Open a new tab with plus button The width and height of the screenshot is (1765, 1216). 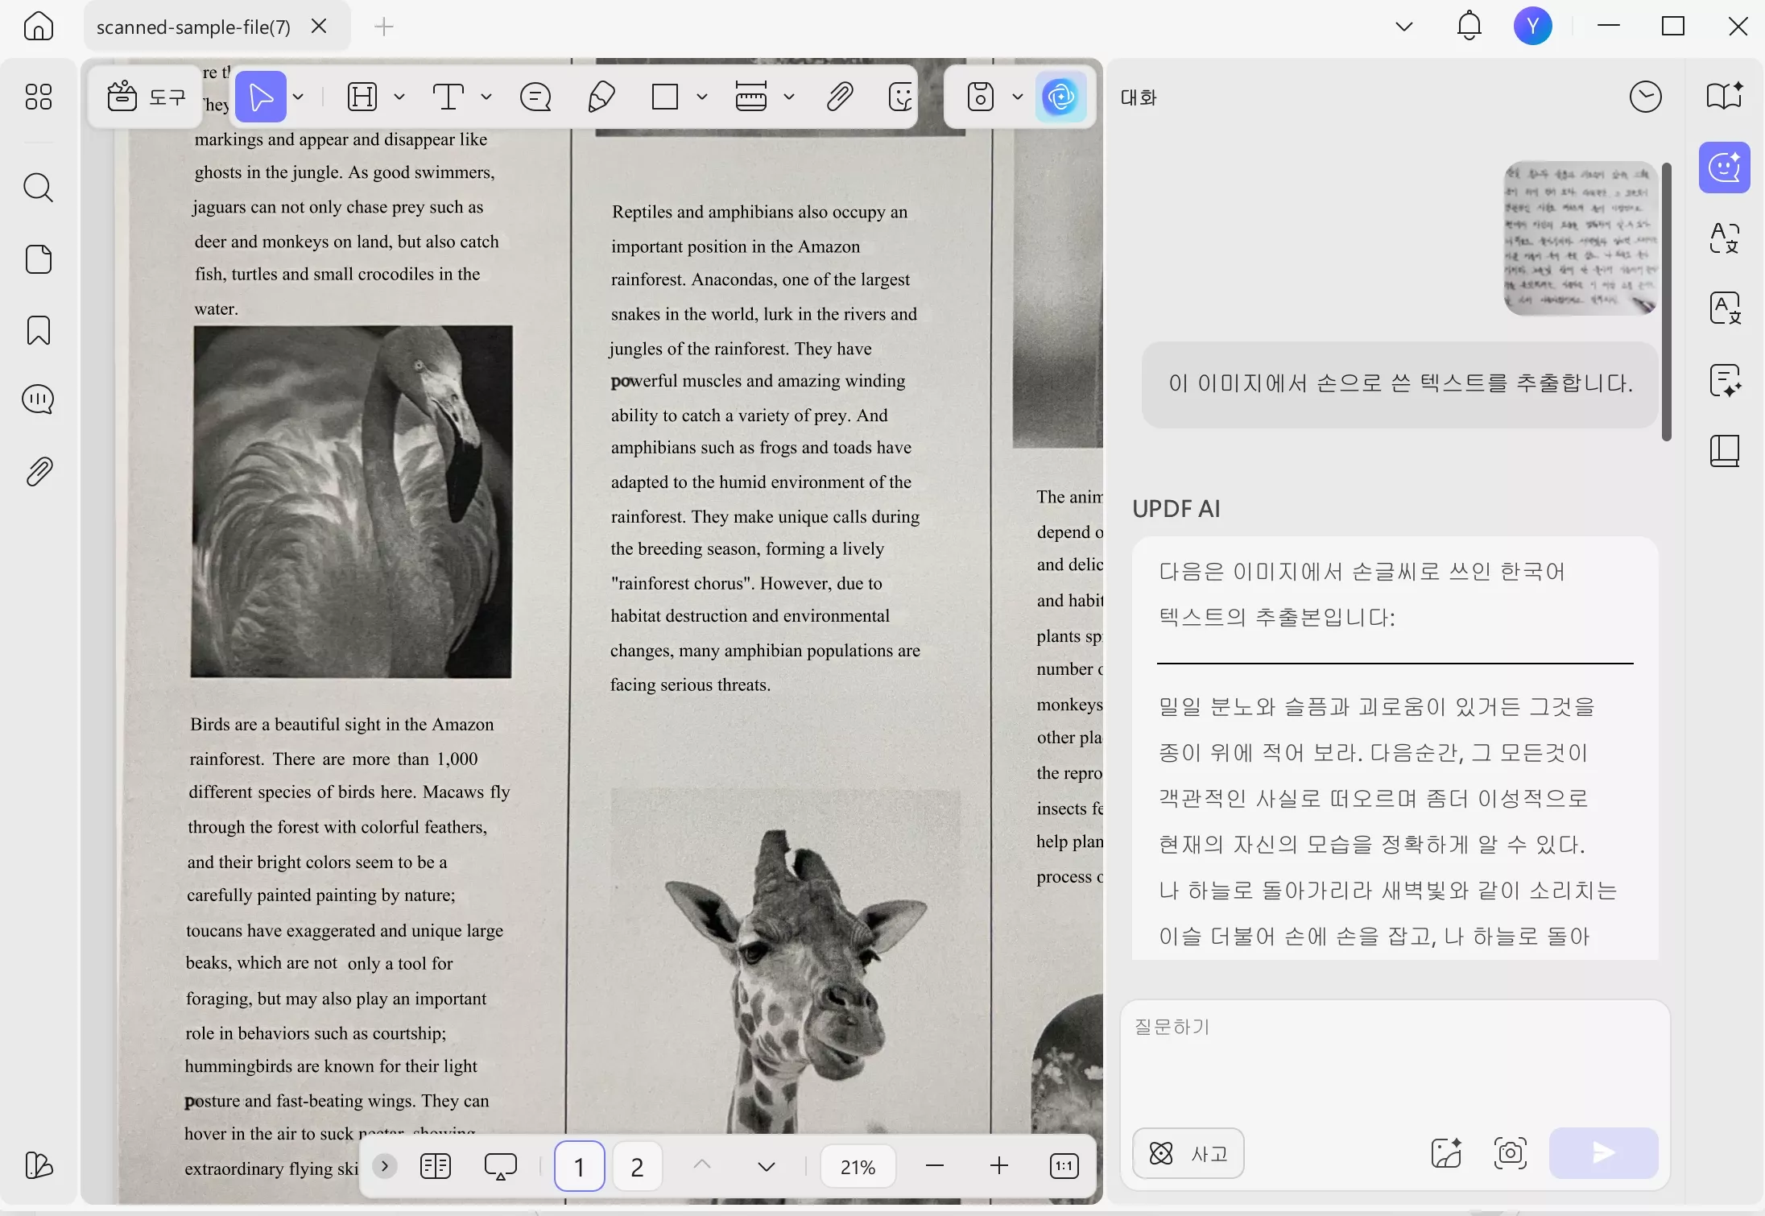tap(384, 27)
